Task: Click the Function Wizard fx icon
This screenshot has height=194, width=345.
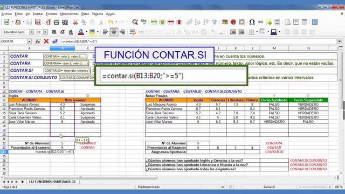Action: [x=38, y=41]
